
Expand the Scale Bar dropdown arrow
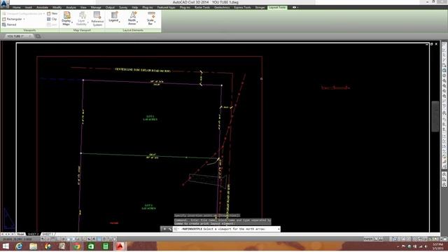pyautogui.click(x=155, y=22)
